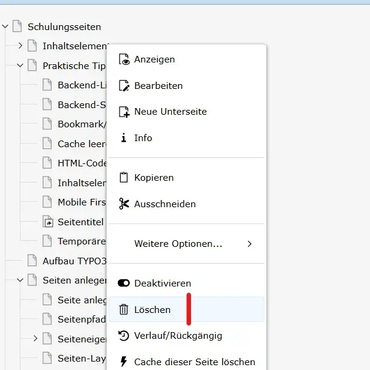Click the history icon for Verlauf/Rückgängig

click(124, 336)
